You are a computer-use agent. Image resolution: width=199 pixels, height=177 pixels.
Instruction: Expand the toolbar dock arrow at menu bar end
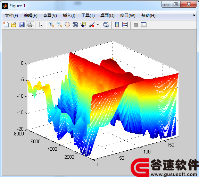[193, 16]
